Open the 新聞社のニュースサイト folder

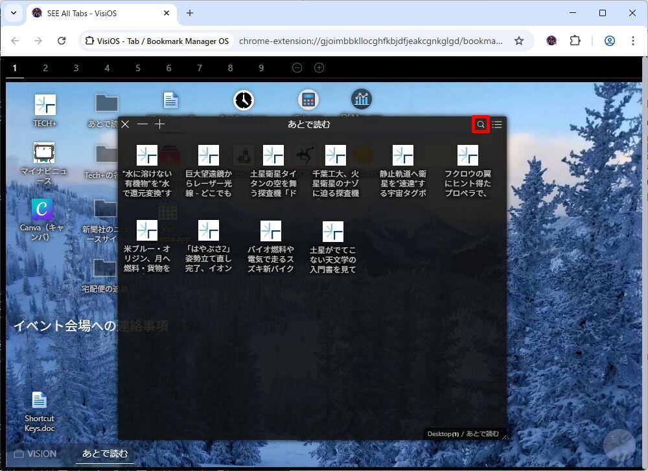click(103, 220)
